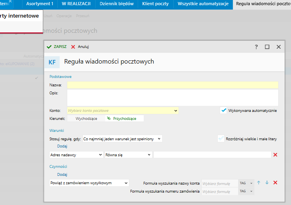Select Przychodzące direction option

point(124,118)
